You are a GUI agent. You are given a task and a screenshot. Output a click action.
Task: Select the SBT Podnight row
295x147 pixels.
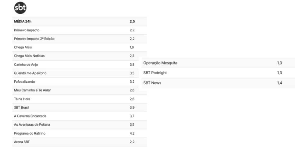tap(218, 73)
